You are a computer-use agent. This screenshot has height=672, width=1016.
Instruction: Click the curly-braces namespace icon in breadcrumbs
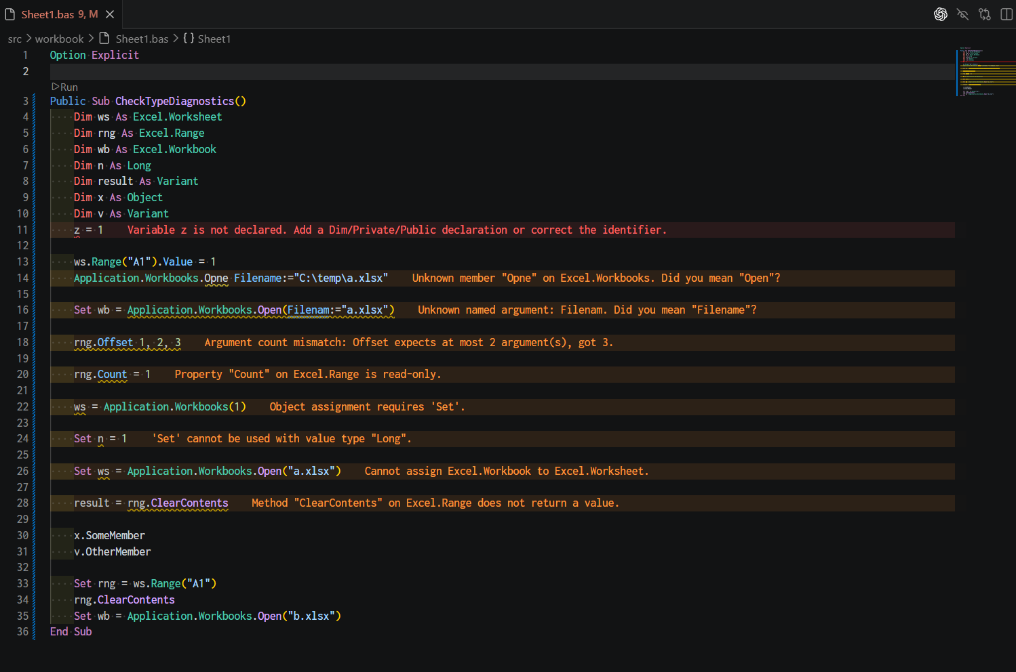(x=189, y=39)
